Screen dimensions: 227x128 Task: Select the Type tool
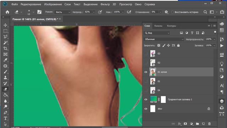(x=5, y=118)
